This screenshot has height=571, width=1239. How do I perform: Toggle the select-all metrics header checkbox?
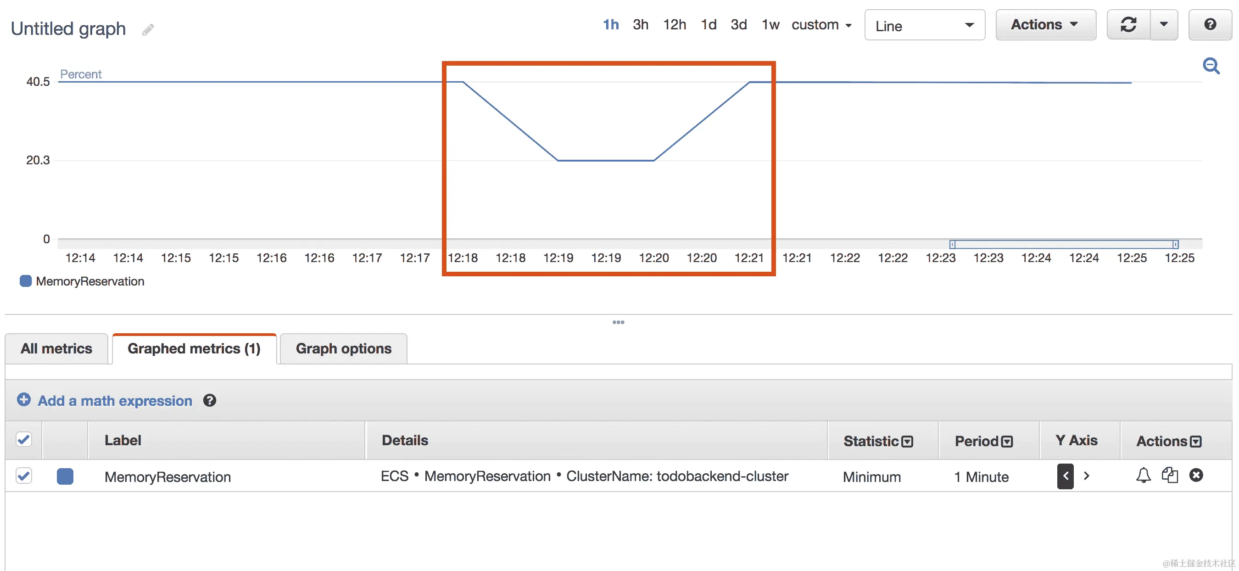23,440
